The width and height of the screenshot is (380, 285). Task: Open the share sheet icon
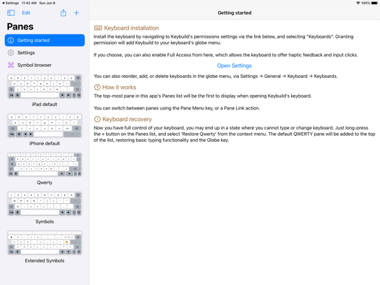[x=63, y=13]
